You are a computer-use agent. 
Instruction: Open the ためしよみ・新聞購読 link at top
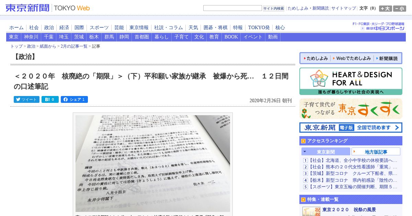(x=308, y=8)
